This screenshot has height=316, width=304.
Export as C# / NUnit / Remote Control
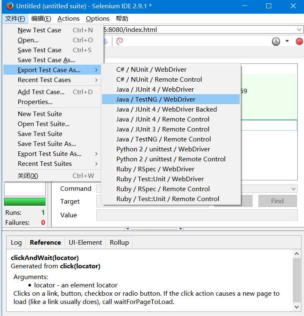171,79
